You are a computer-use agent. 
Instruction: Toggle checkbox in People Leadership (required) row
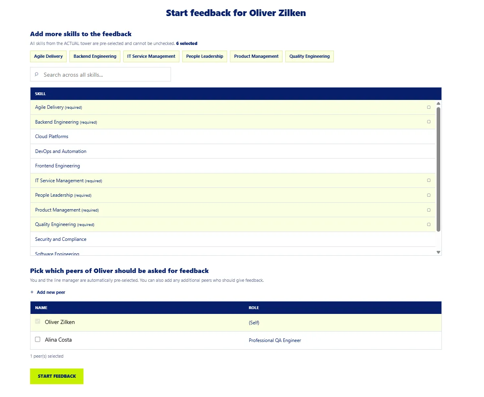(429, 195)
